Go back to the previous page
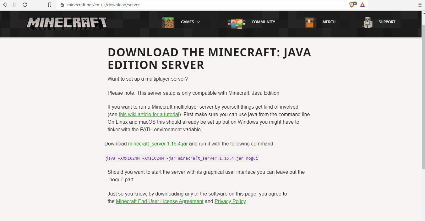 pyautogui.click(x=5, y=5)
